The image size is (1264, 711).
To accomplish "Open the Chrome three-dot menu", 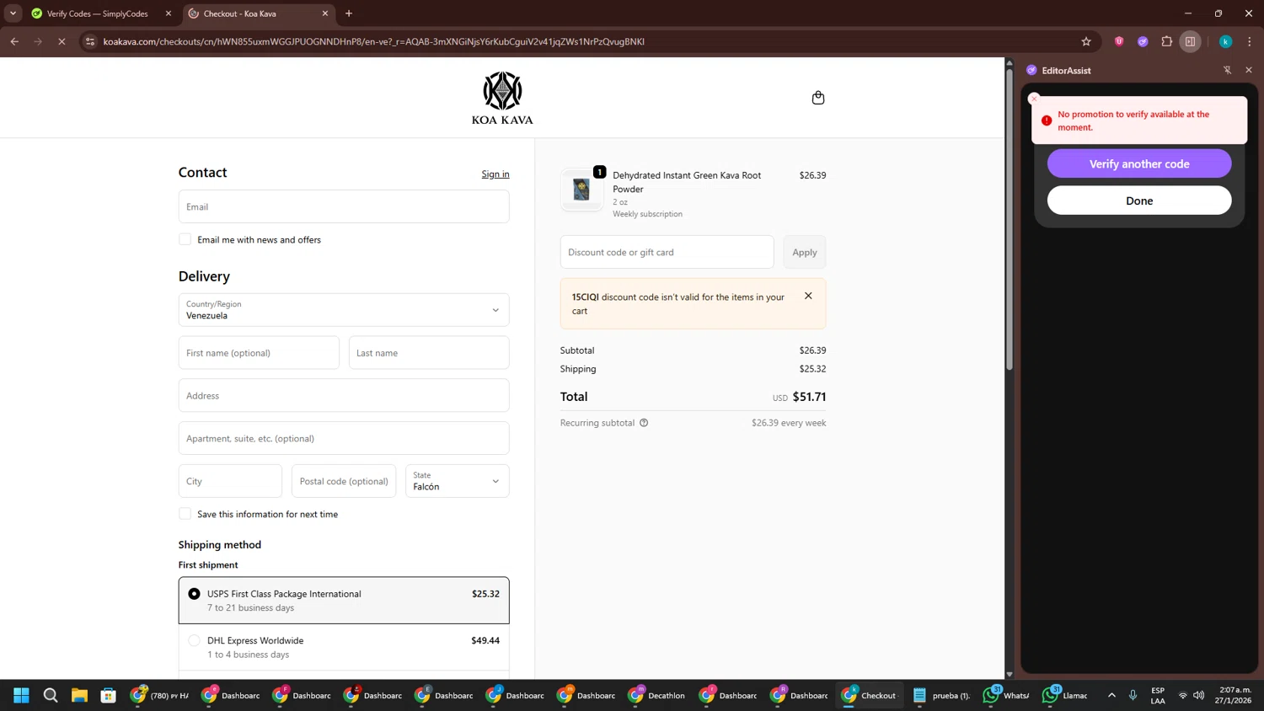I will pyautogui.click(x=1250, y=41).
